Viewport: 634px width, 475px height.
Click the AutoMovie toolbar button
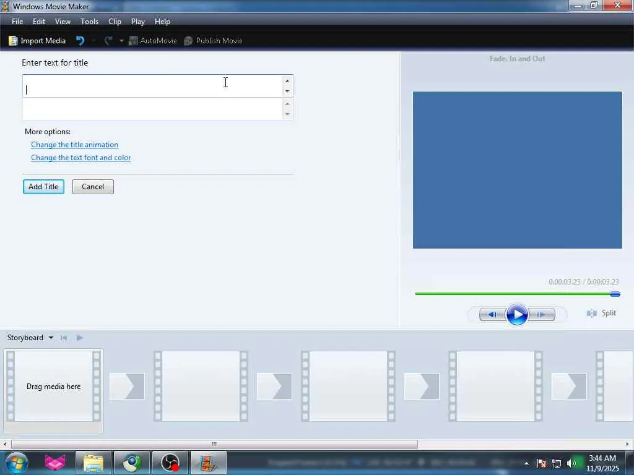click(x=153, y=41)
